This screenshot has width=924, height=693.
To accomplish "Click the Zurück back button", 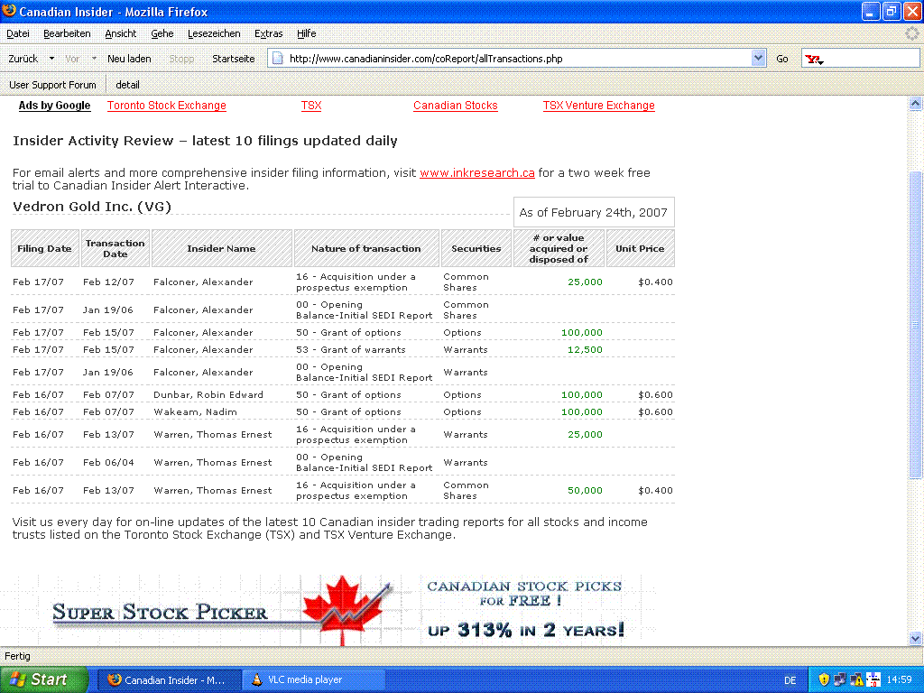I will pos(23,59).
